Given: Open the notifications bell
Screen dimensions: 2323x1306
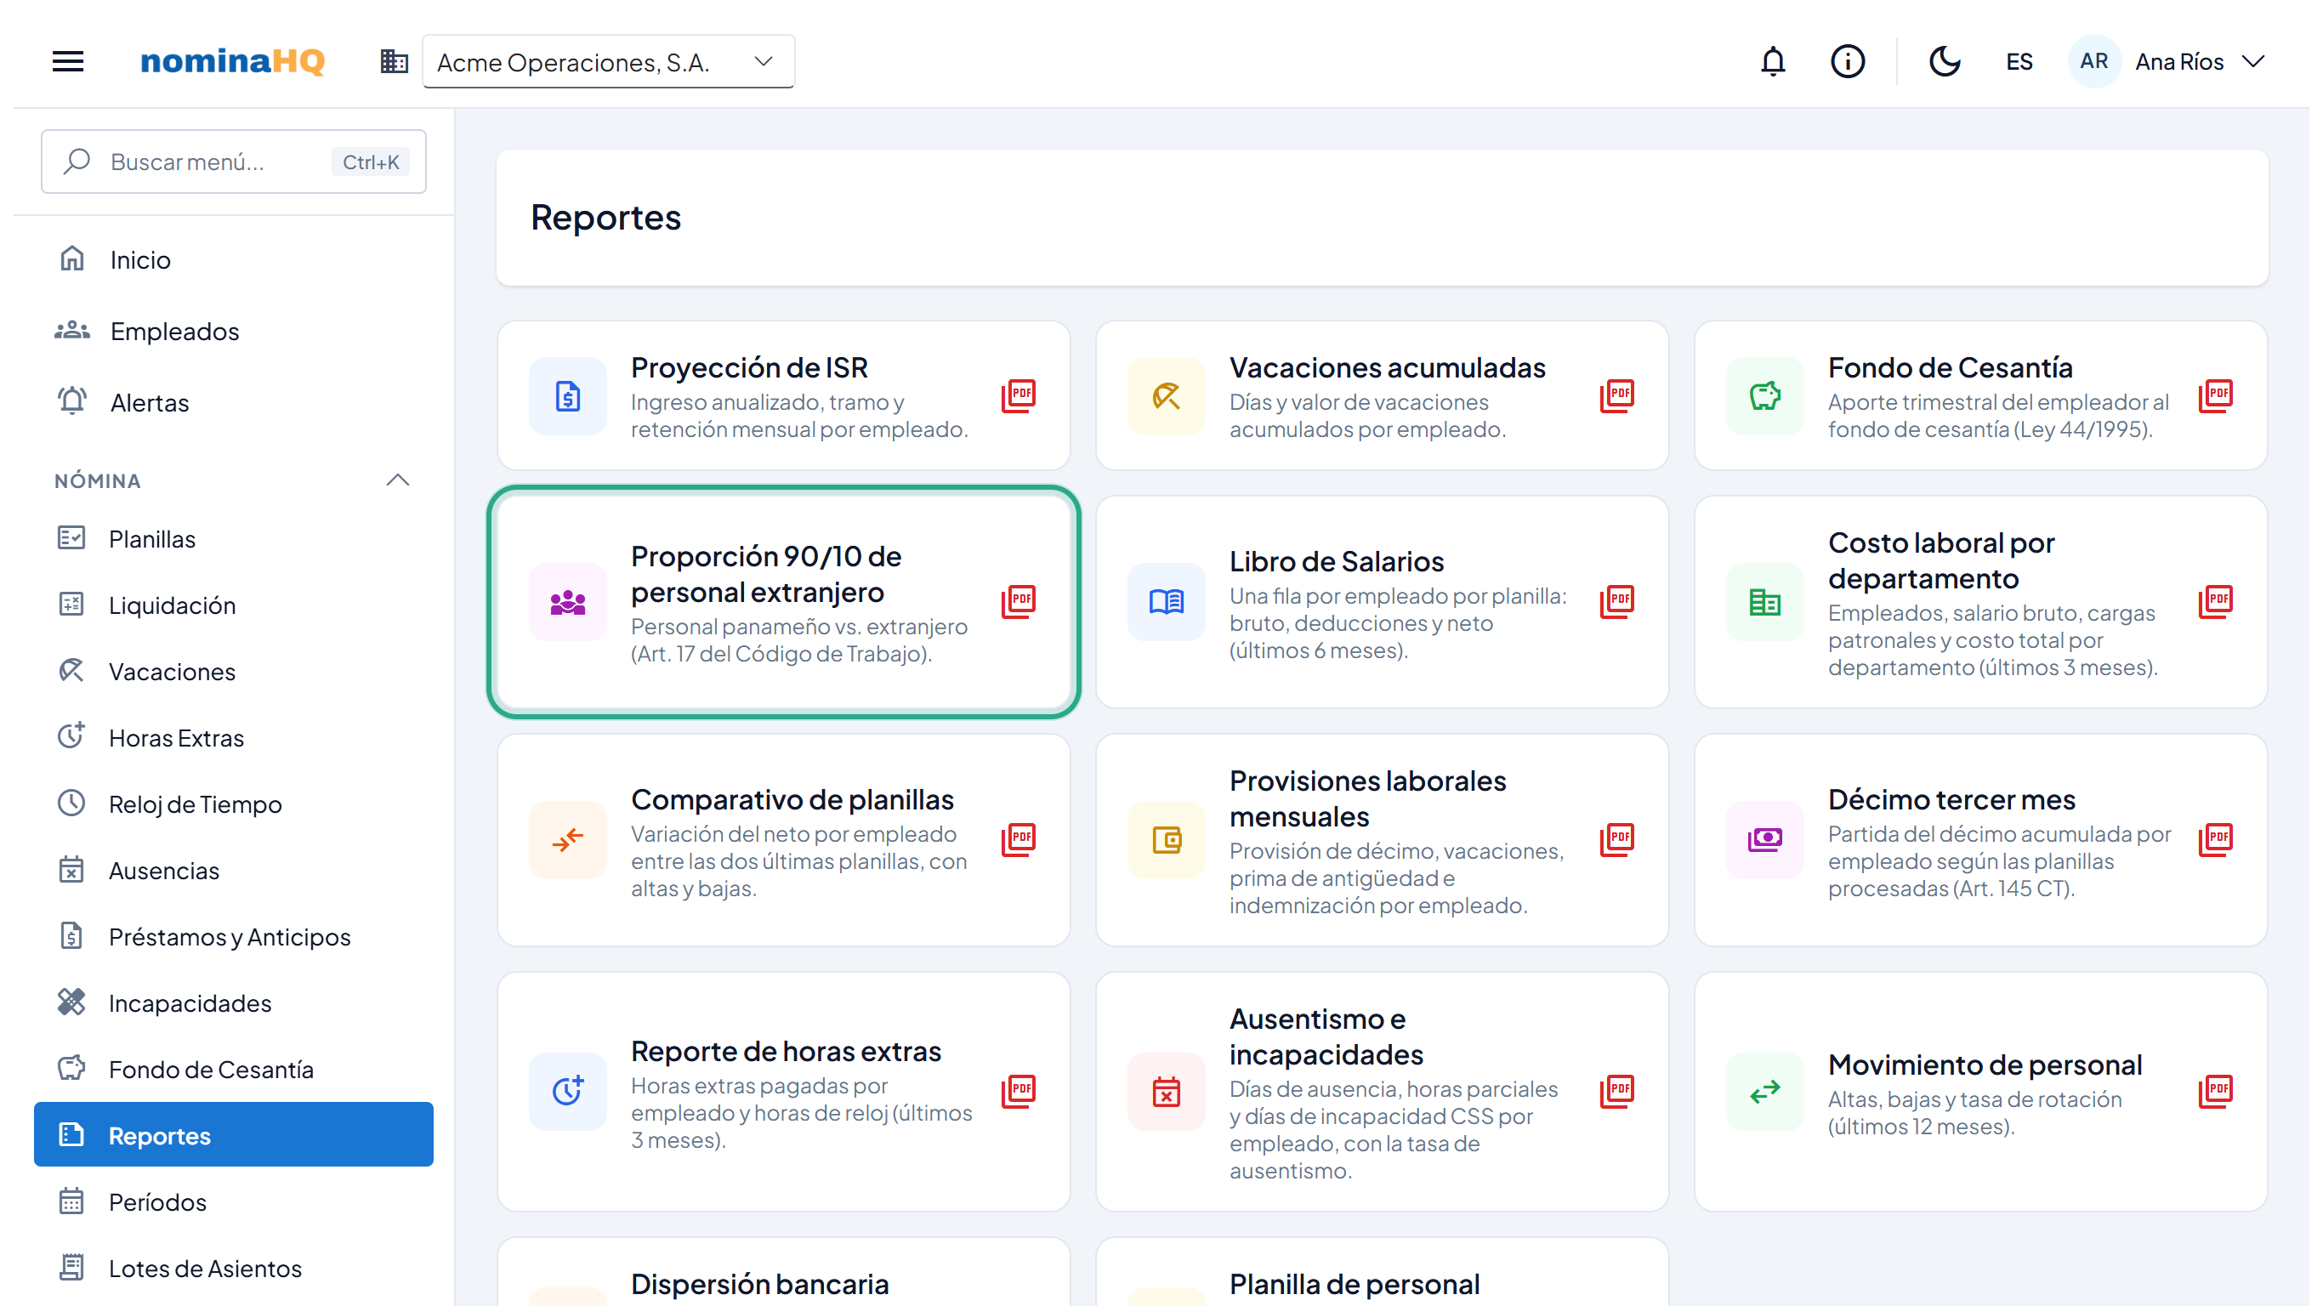Looking at the screenshot, I should [1773, 61].
